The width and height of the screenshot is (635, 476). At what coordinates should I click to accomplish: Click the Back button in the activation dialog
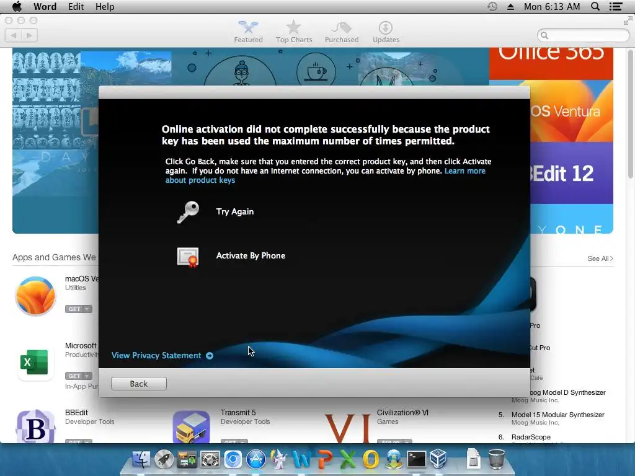[x=138, y=384]
